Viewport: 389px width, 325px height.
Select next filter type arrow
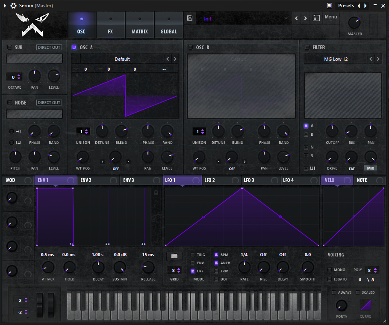pos(378,59)
